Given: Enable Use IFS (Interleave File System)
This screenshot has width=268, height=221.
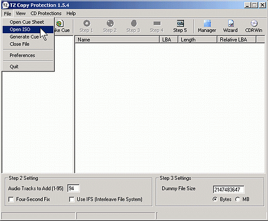Looking at the screenshot, I should [x=71, y=200].
